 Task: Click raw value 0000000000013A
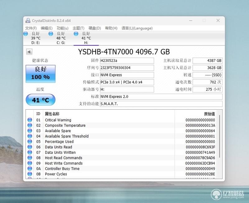pos(200,125)
